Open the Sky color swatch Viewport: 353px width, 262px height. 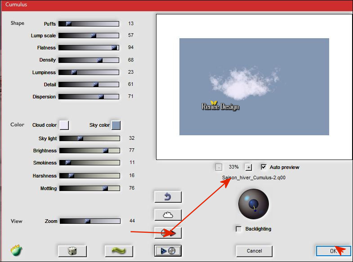(x=116, y=125)
